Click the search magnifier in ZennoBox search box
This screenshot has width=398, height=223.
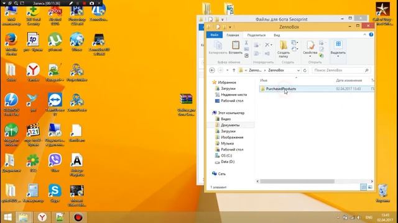(366, 70)
